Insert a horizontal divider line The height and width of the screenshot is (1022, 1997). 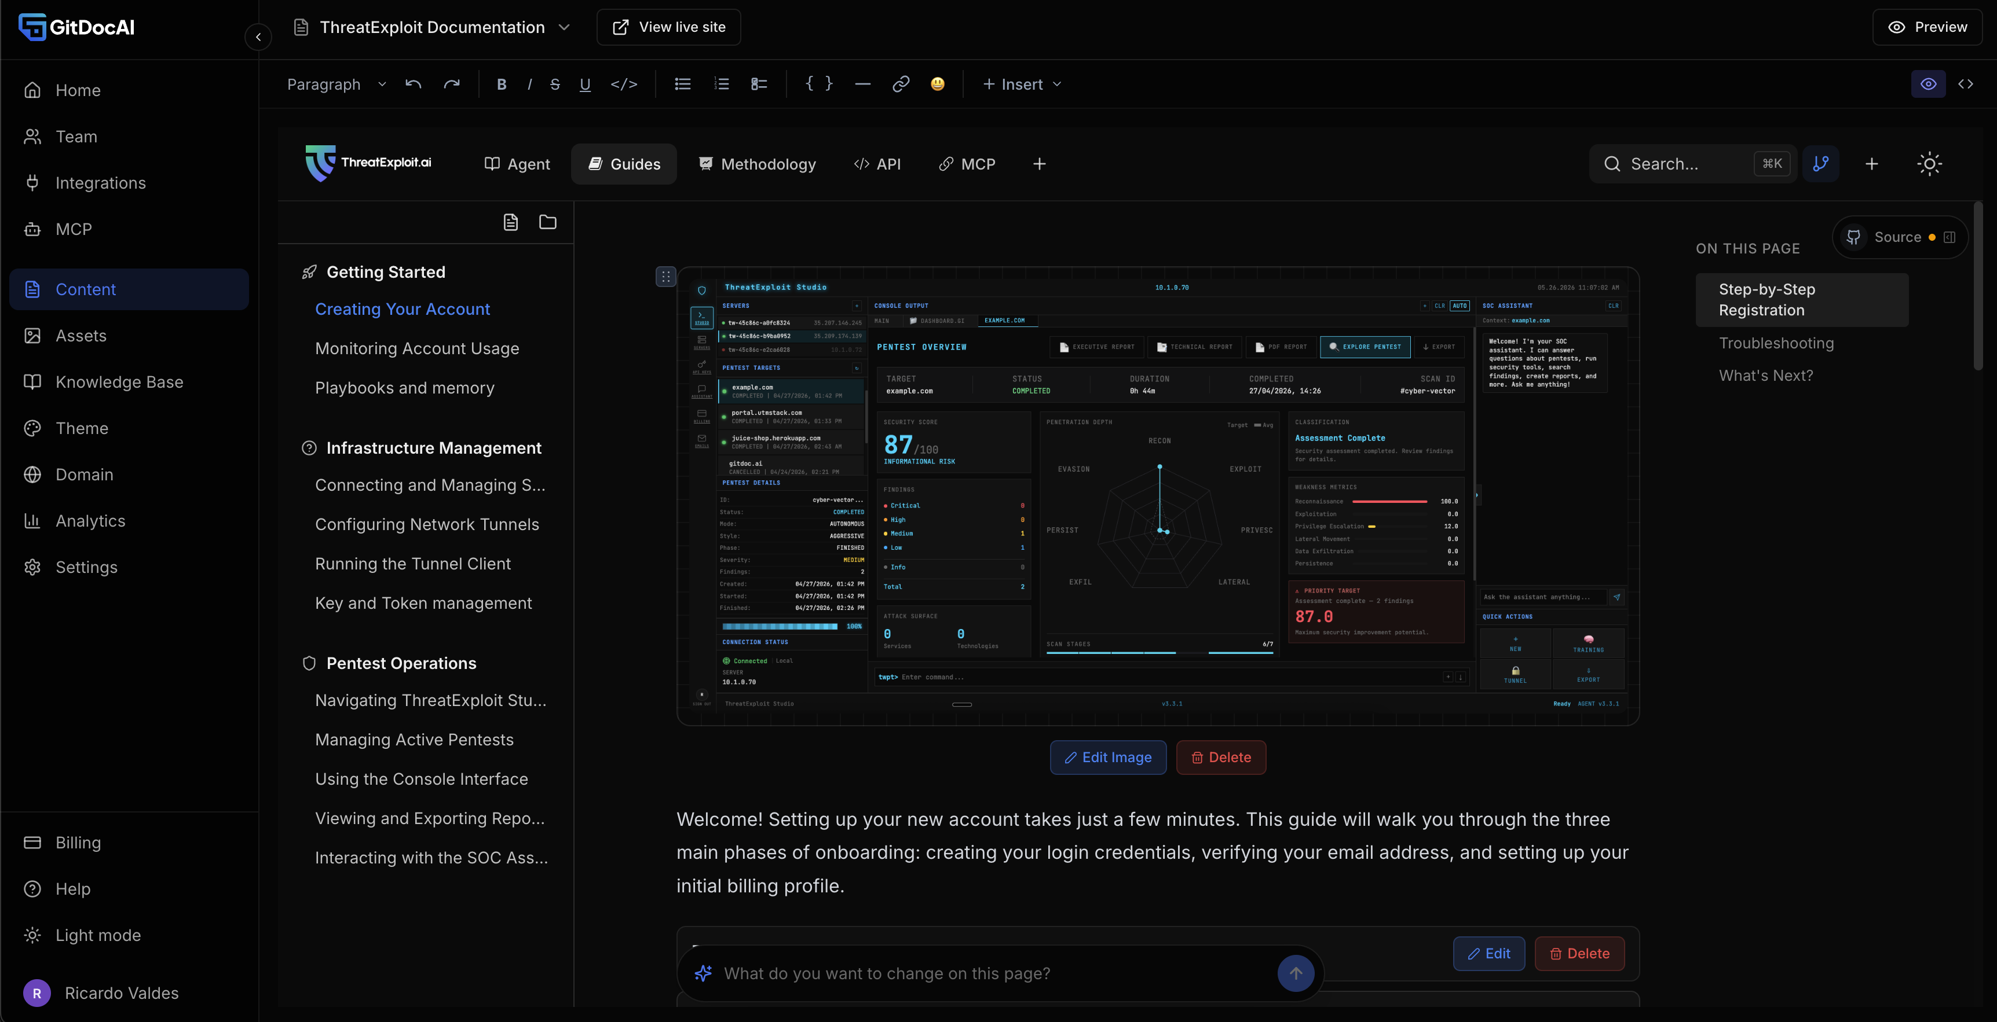point(863,84)
